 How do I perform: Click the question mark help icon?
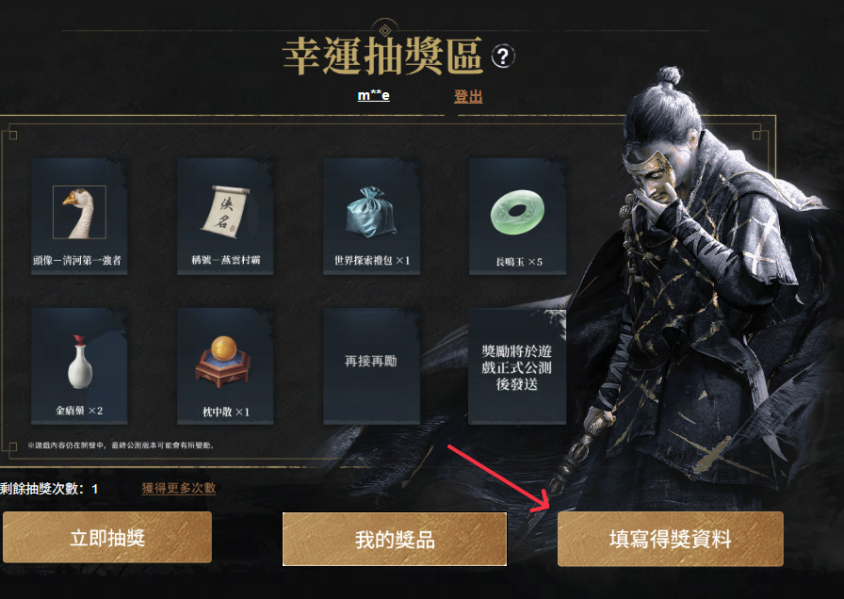pyautogui.click(x=503, y=56)
